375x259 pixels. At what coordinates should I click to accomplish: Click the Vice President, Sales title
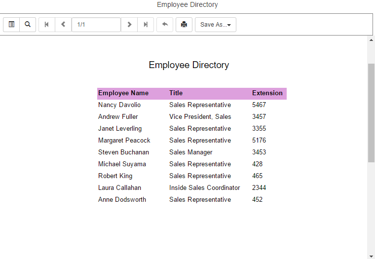tap(200, 117)
